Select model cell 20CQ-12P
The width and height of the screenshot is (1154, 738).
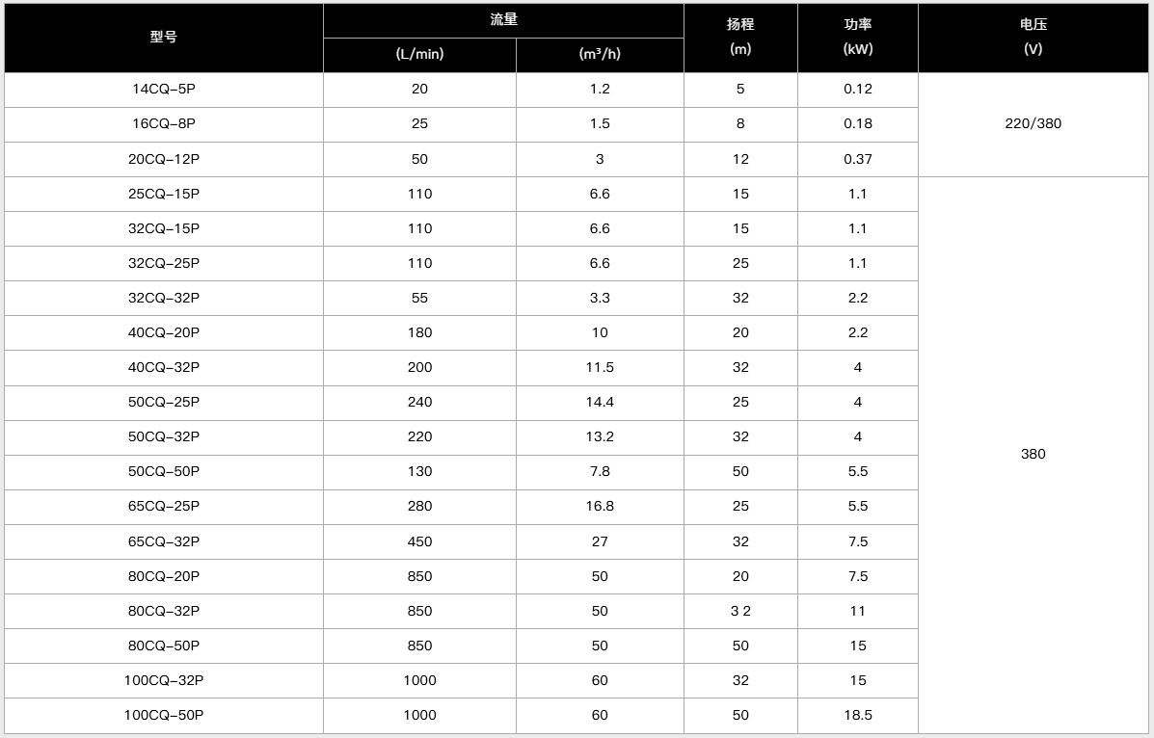163,160
